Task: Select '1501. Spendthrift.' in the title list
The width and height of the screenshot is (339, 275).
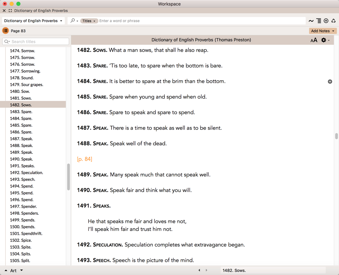Action: 26,234
